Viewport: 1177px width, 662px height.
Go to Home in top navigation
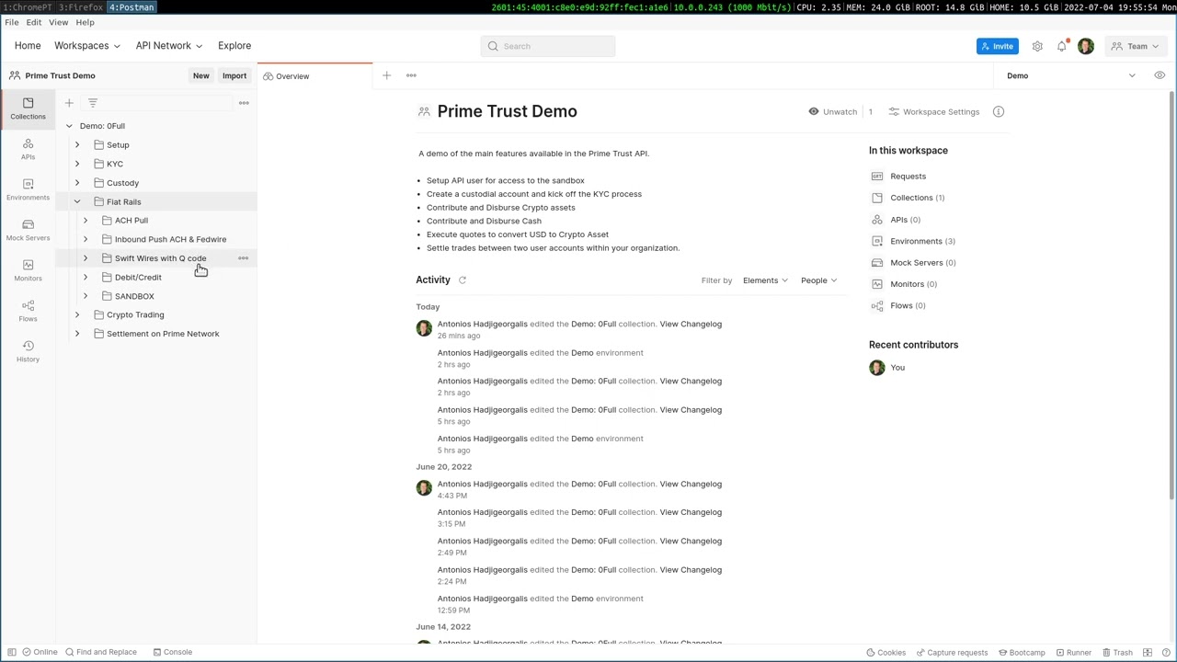(28, 46)
